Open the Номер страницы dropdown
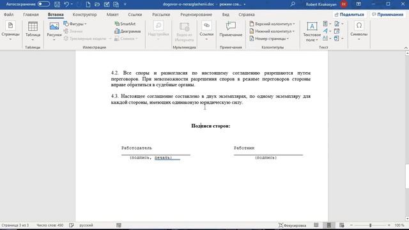Image resolution: width=409 pixels, height=230 pixels. click(269, 38)
